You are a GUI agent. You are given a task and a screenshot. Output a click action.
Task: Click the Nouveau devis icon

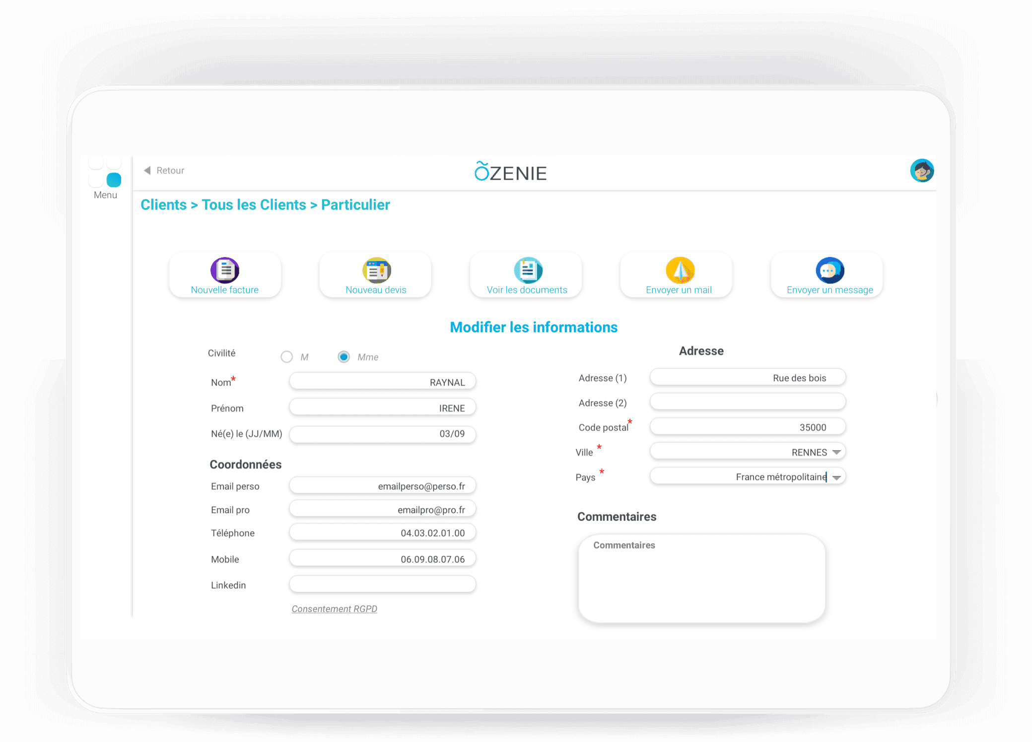[376, 270]
